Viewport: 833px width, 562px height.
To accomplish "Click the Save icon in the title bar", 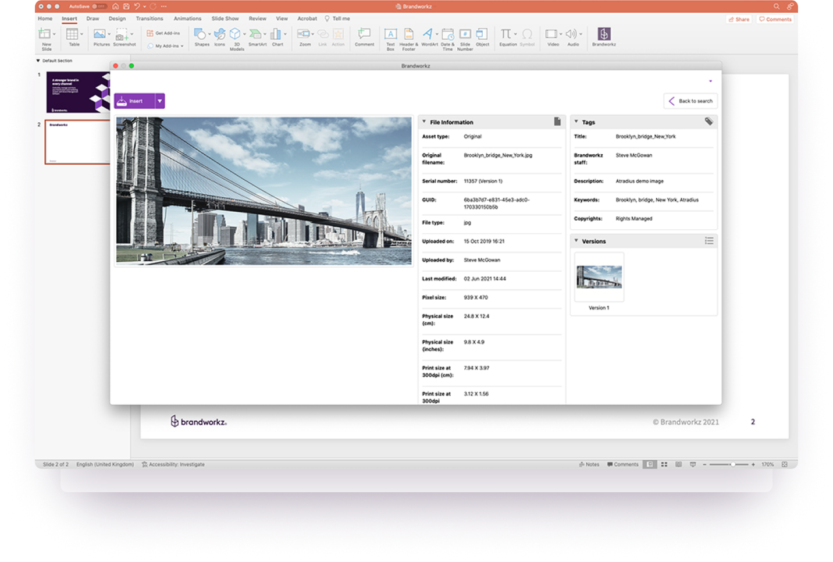I will (126, 6).
